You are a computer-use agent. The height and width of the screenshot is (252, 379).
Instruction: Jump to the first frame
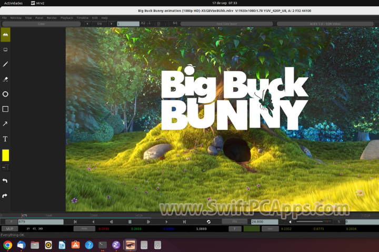pos(75,222)
